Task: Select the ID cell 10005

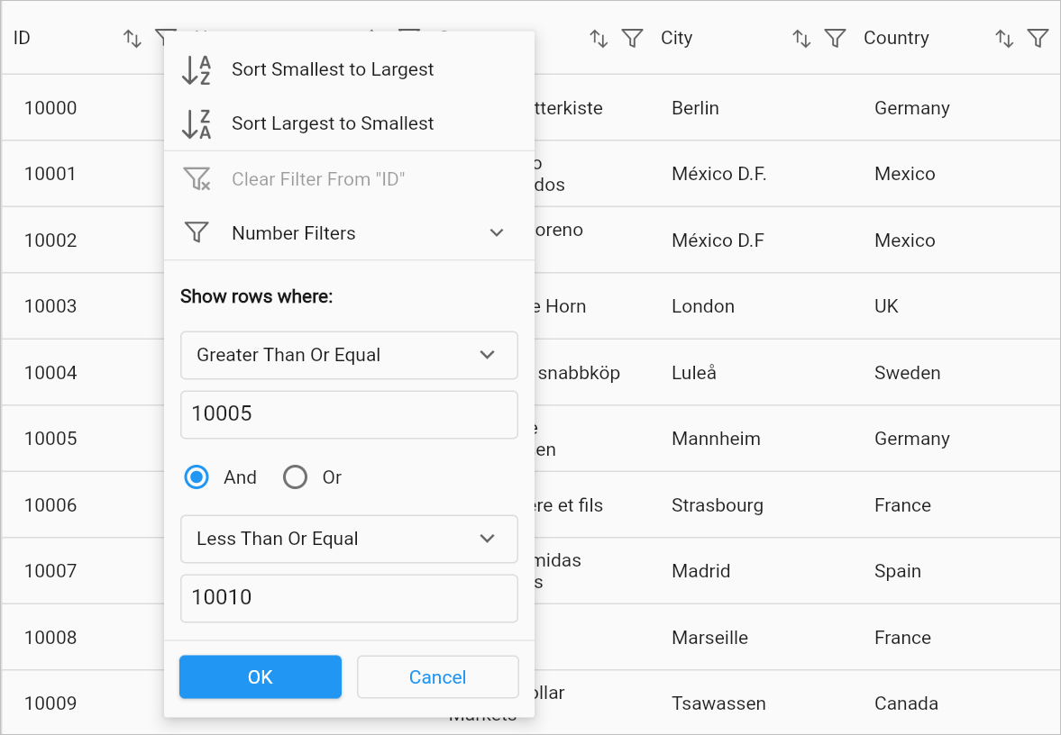Action: (x=50, y=439)
